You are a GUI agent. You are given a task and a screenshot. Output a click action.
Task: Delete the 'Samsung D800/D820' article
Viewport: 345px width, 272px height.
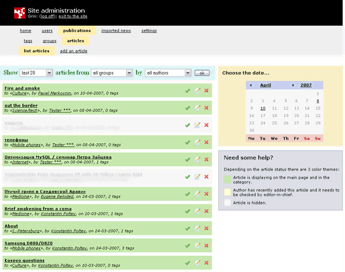(x=207, y=245)
